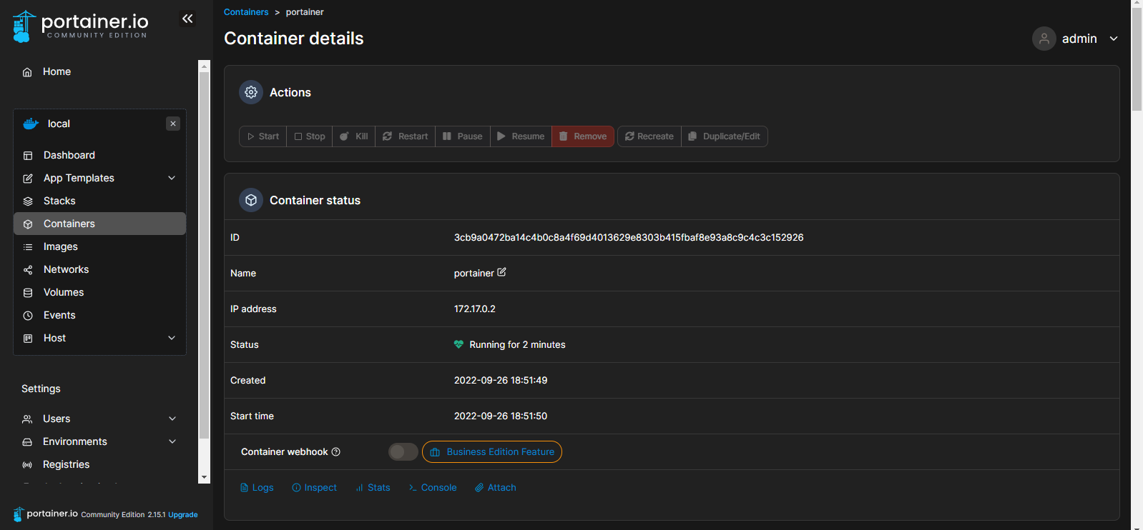Open container Logs link
This screenshot has width=1143, height=530.
point(257,487)
